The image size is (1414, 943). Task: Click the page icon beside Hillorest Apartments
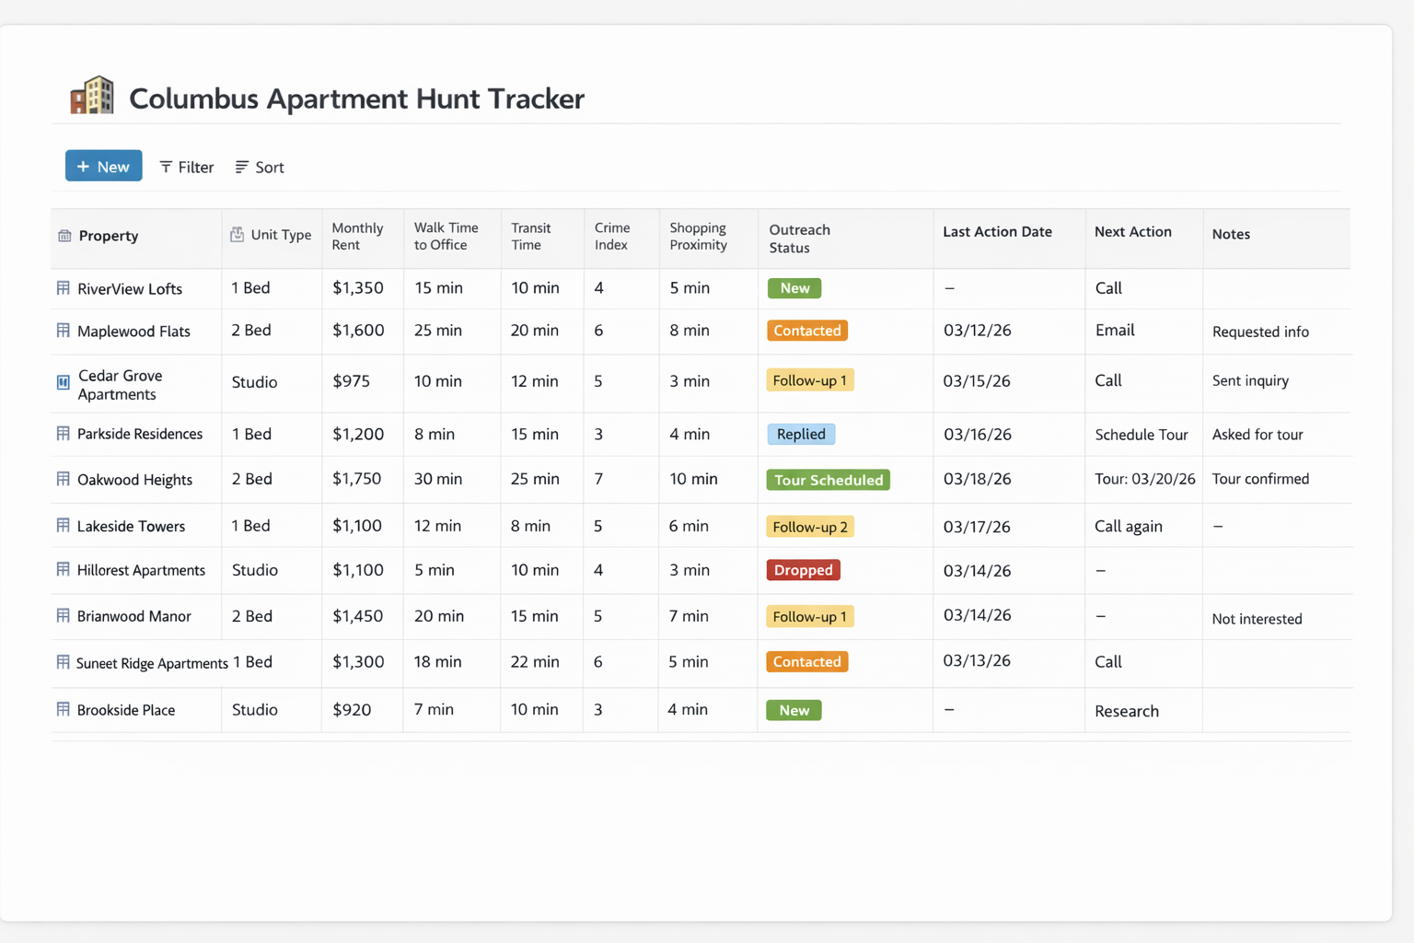[63, 570]
